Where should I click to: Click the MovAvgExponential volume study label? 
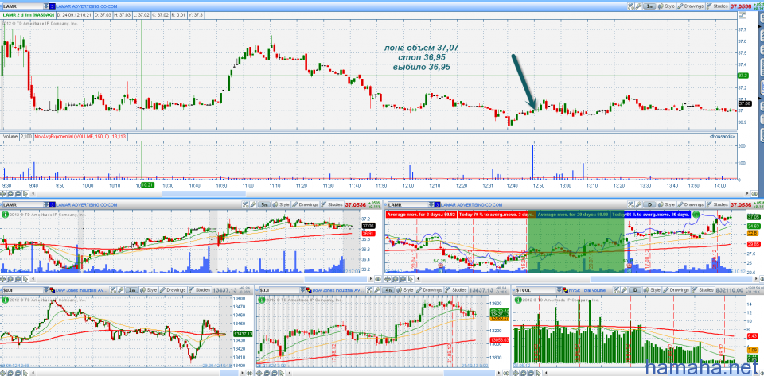pos(72,137)
